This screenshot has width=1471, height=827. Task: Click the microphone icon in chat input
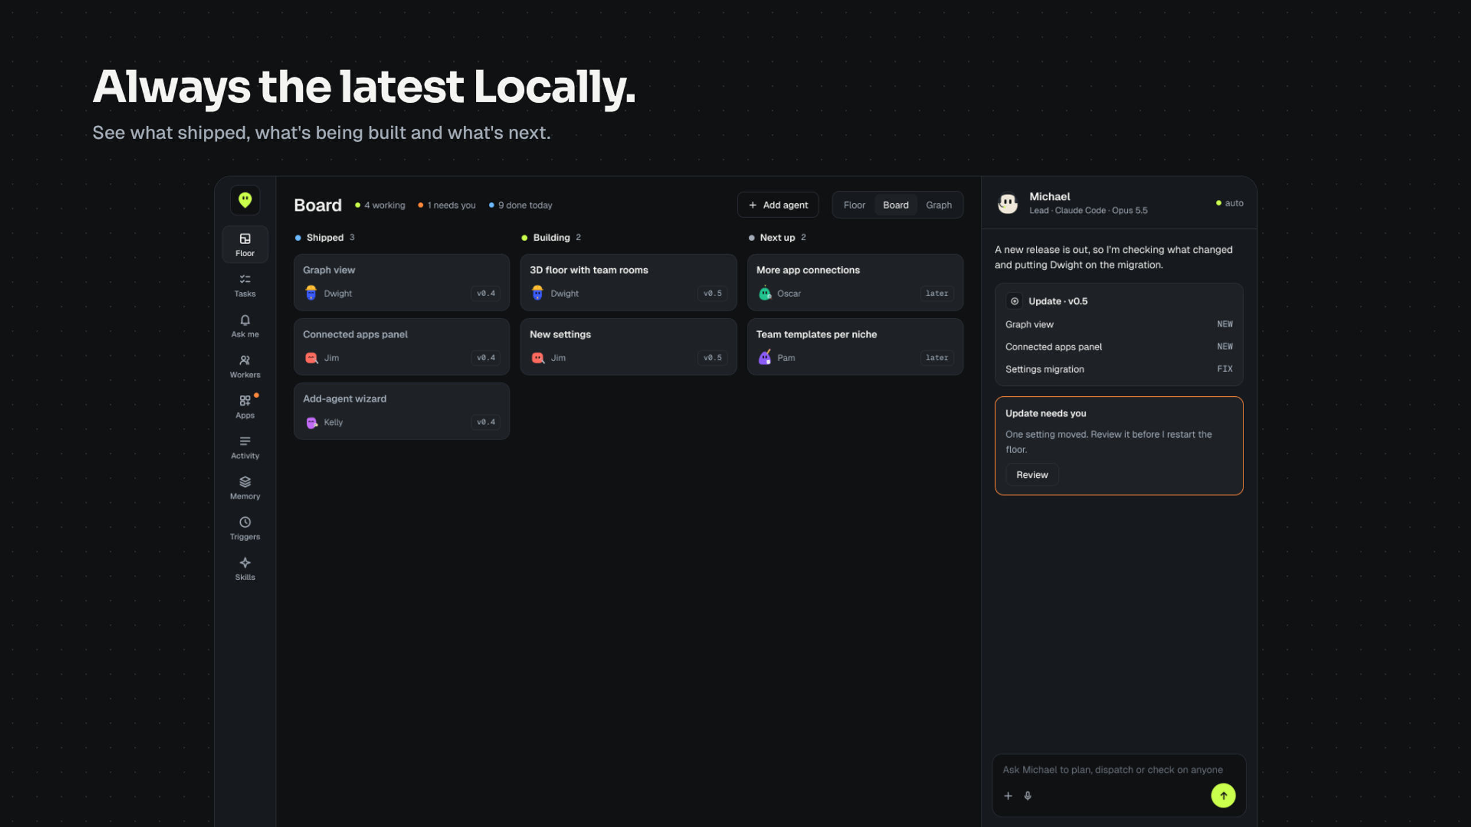tap(1027, 795)
